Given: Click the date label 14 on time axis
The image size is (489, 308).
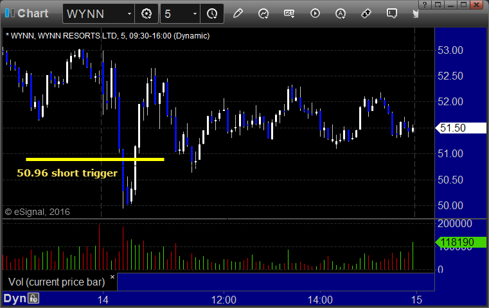Looking at the screenshot, I should coord(103,300).
